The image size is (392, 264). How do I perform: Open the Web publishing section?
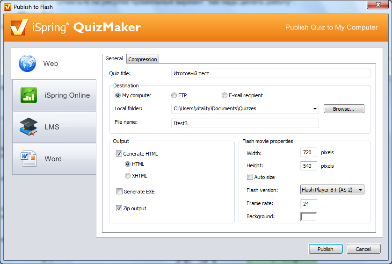coord(54,64)
